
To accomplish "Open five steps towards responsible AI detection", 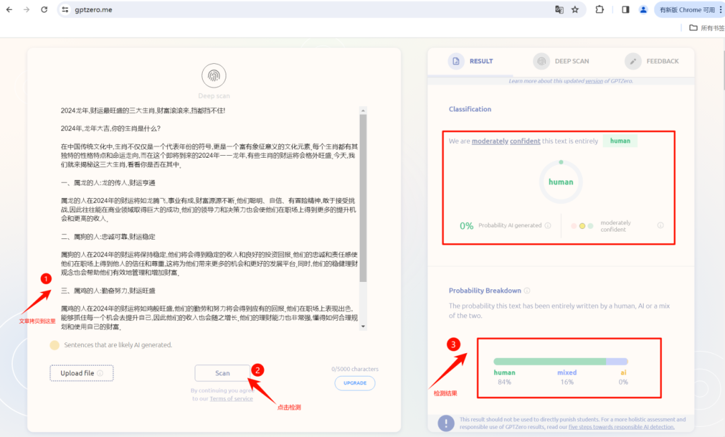I will (x=622, y=427).
